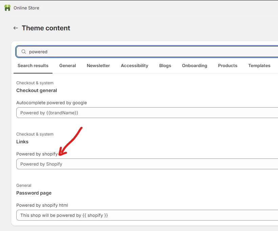Switch to the Products tab
Screen dimensions: 278x231
[228, 65]
